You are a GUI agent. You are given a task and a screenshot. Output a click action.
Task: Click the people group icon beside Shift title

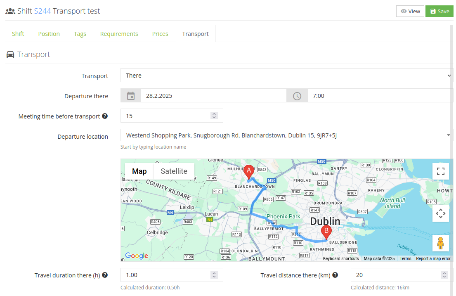point(10,11)
